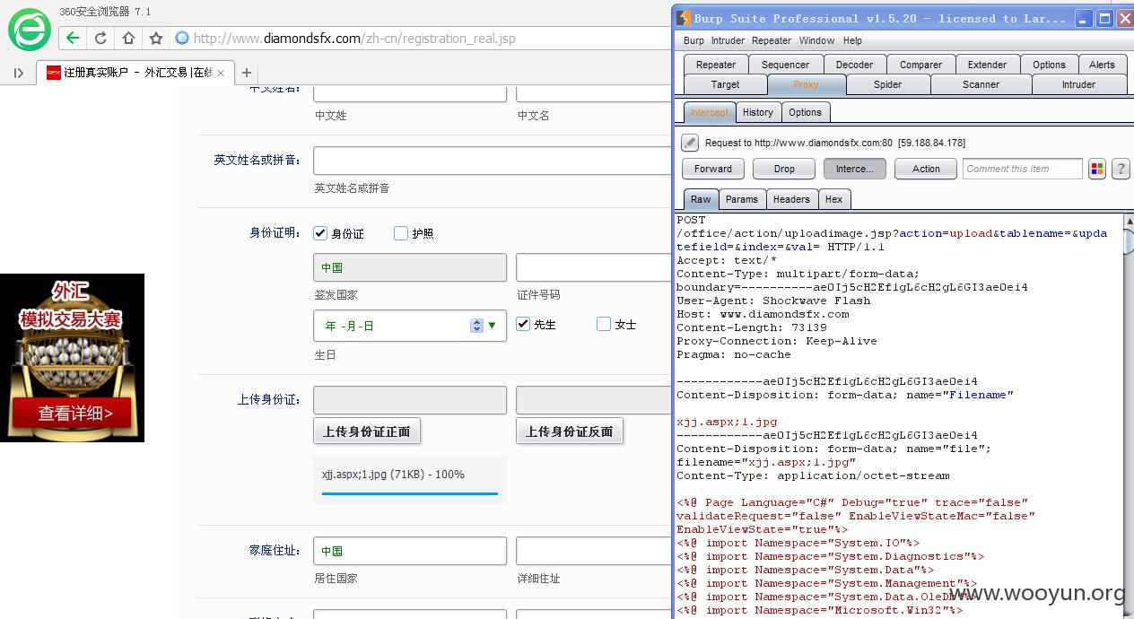Go back with the browser back arrow
This screenshot has width=1134, height=619.
click(73, 38)
